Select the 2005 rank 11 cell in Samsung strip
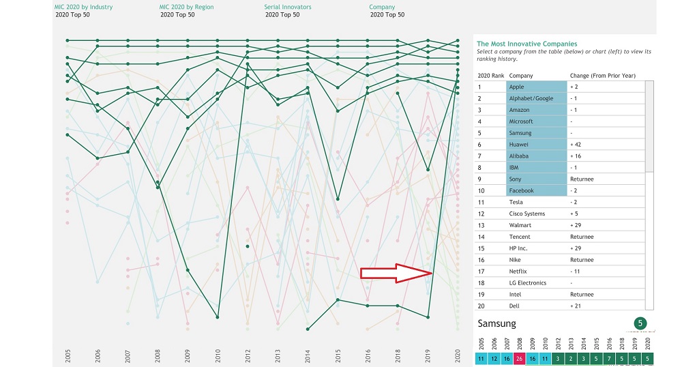This screenshot has height=367, width=682. pos(481,359)
